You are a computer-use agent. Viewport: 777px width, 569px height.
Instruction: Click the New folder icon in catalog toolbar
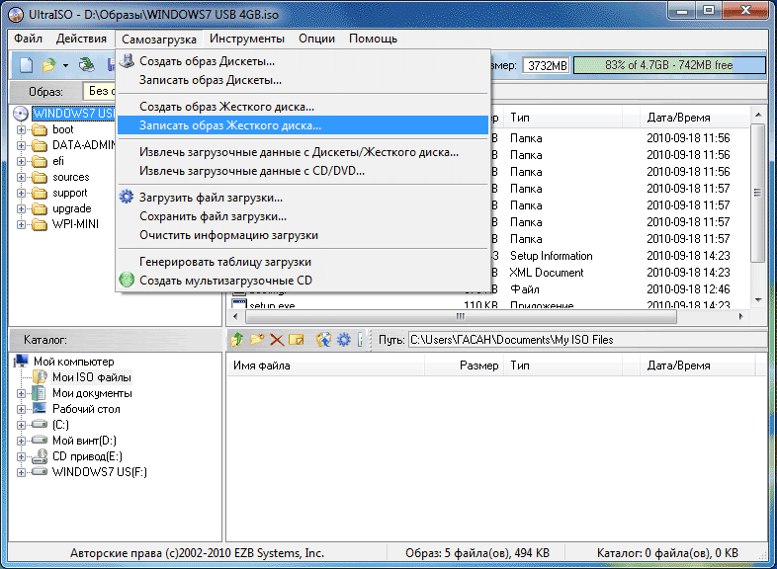pyautogui.click(x=257, y=340)
